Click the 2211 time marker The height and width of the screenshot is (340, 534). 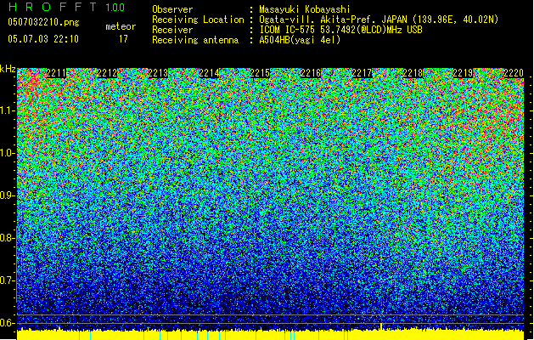tap(56, 73)
